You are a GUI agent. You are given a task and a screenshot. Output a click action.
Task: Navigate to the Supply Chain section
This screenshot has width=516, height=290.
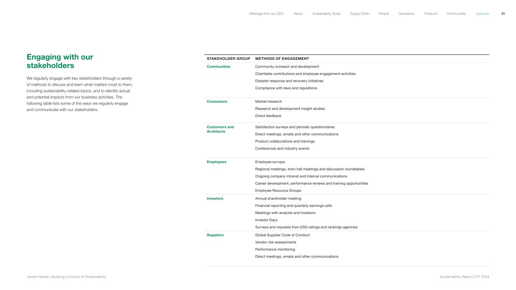click(x=359, y=14)
